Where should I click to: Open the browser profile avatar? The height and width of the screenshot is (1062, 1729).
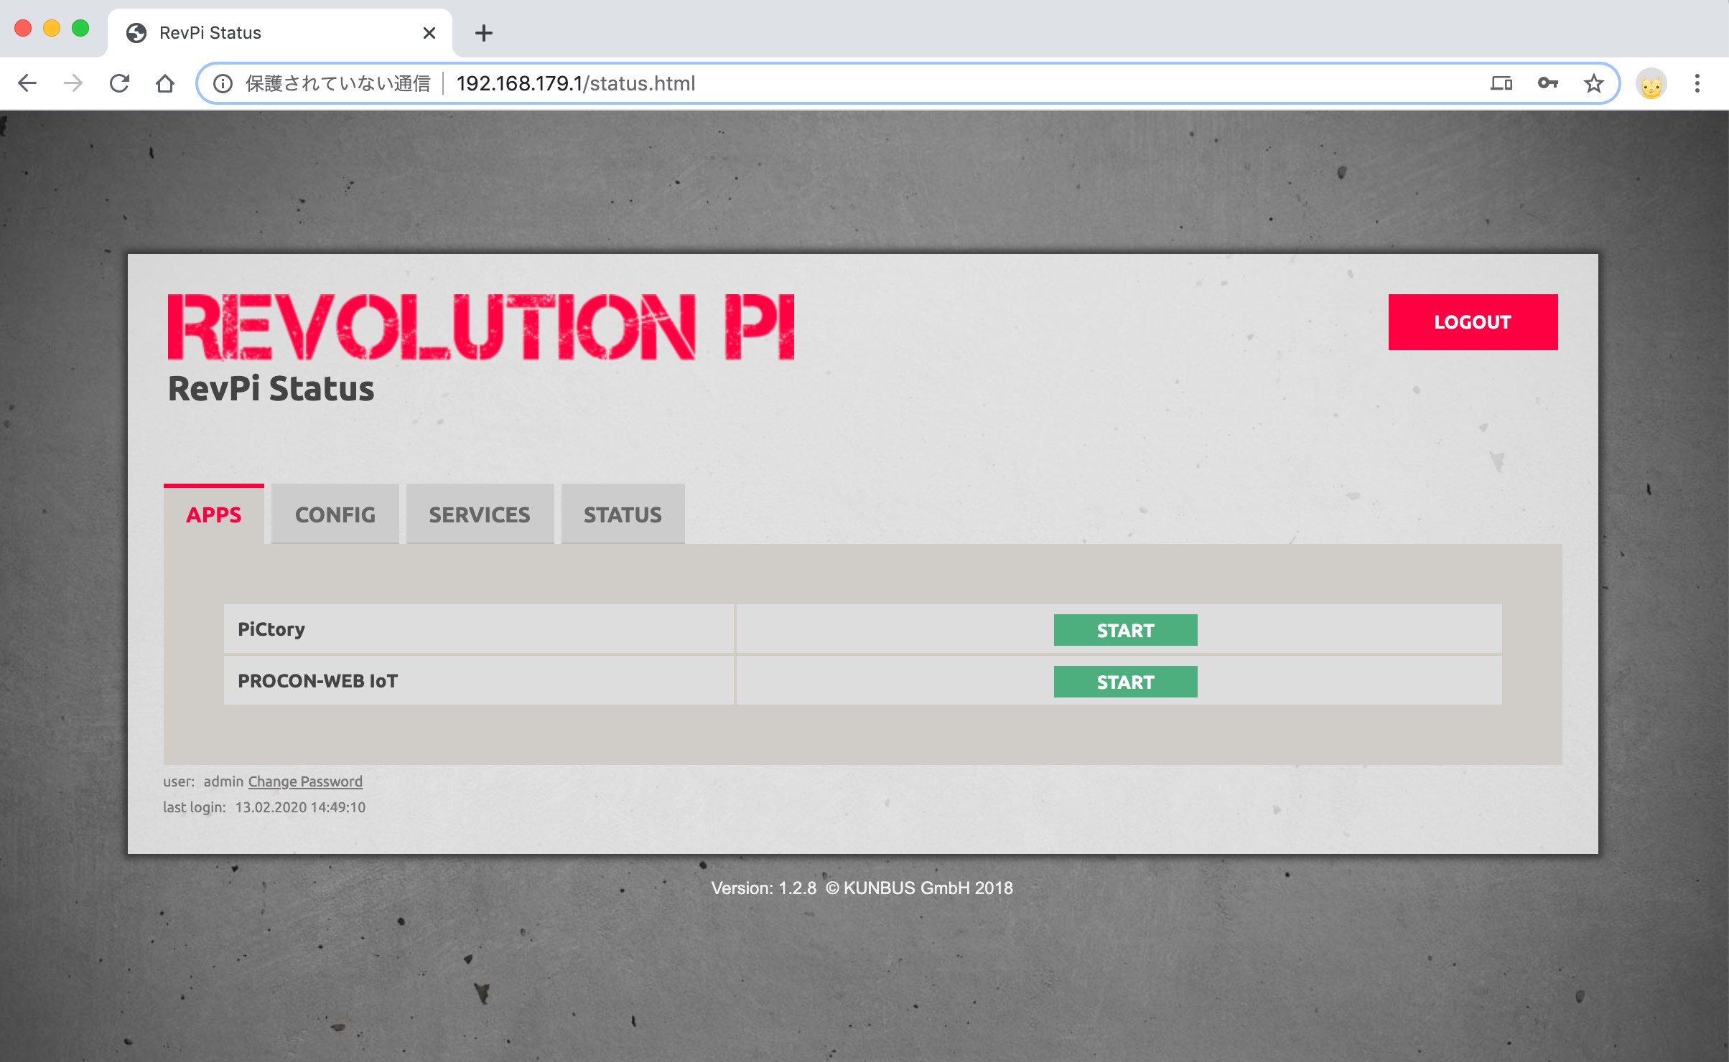click(x=1651, y=83)
